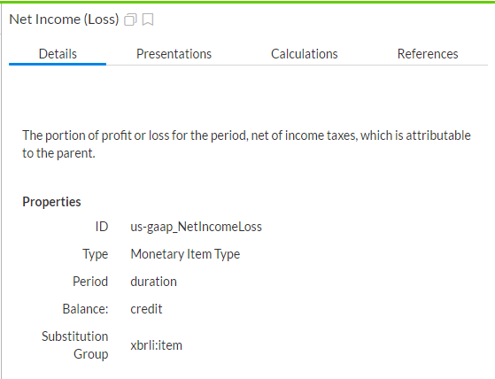Image resolution: width=495 pixels, height=379 pixels.
Task: Open the Calculations tab
Action: point(305,54)
